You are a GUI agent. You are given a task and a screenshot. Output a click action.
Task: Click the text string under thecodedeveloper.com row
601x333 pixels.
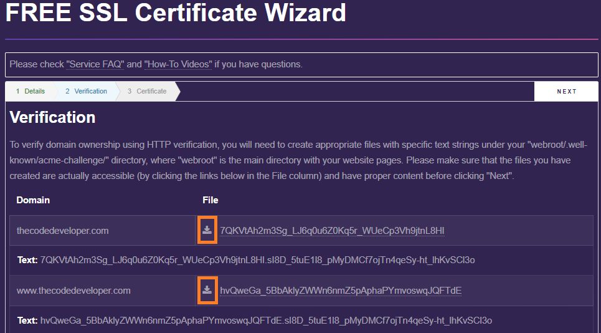click(257, 260)
